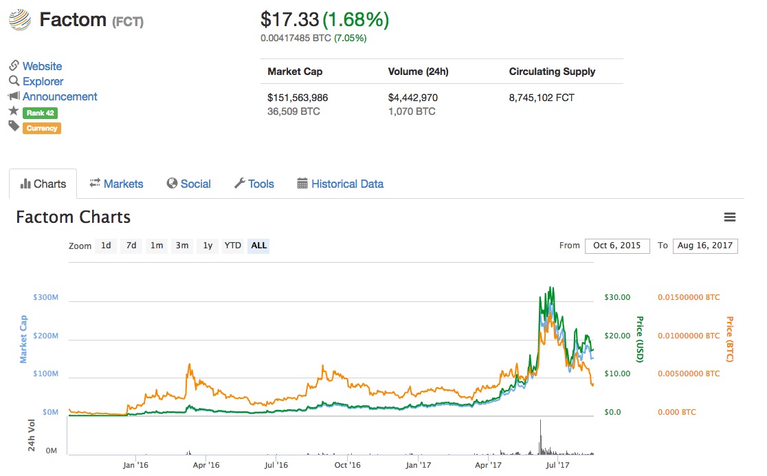Click the Price (BTC) axis label
This screenshot has height=476, width=767.
pyautogui.click(x=730, y=339)
